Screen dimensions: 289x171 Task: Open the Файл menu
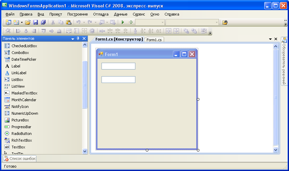10,14
